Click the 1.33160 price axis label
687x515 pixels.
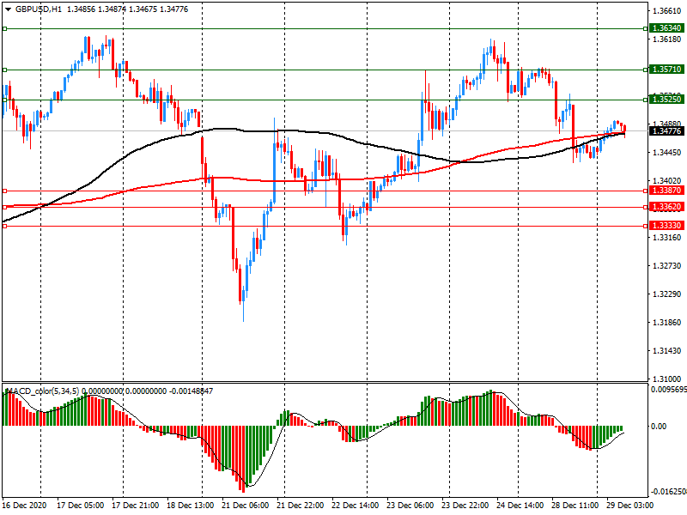(x=667, y=238)
